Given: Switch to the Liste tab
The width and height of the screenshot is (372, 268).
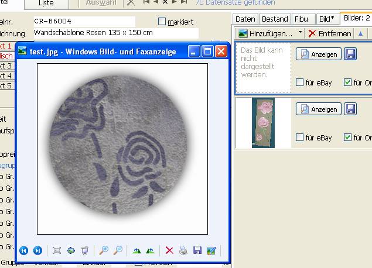Looking at the screenshot, I should click(x=46, y=4).
